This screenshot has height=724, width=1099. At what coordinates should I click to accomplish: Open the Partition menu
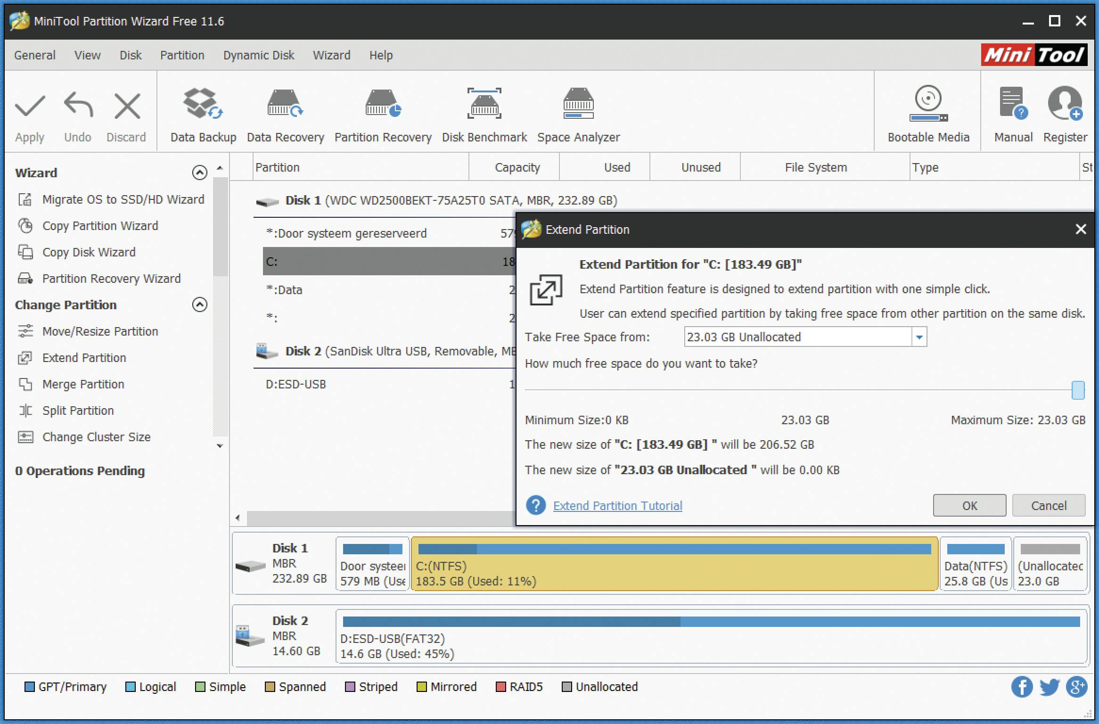point(182,55)
